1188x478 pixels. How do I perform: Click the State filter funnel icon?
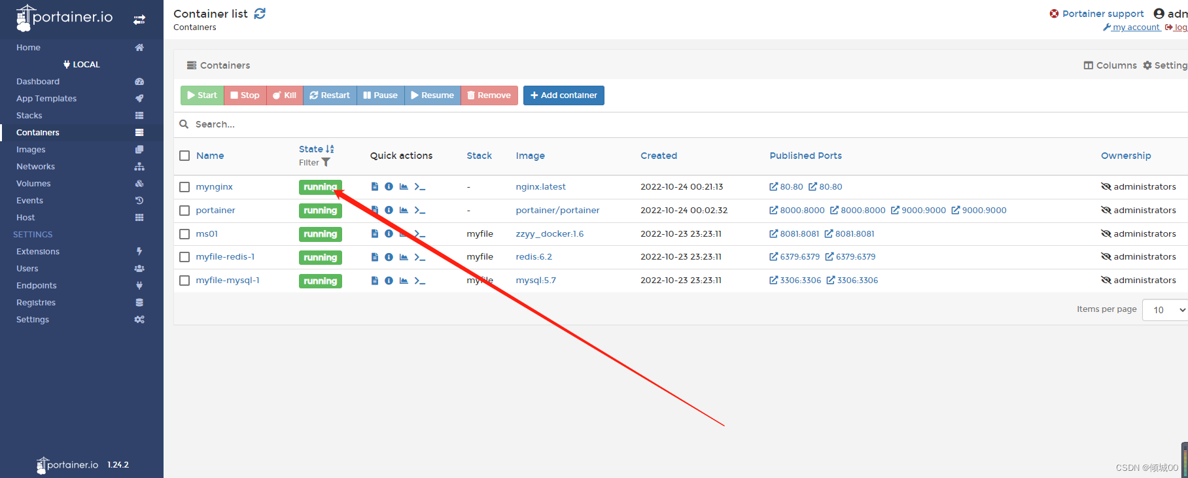pyautogui.click(x=326, y=163)
